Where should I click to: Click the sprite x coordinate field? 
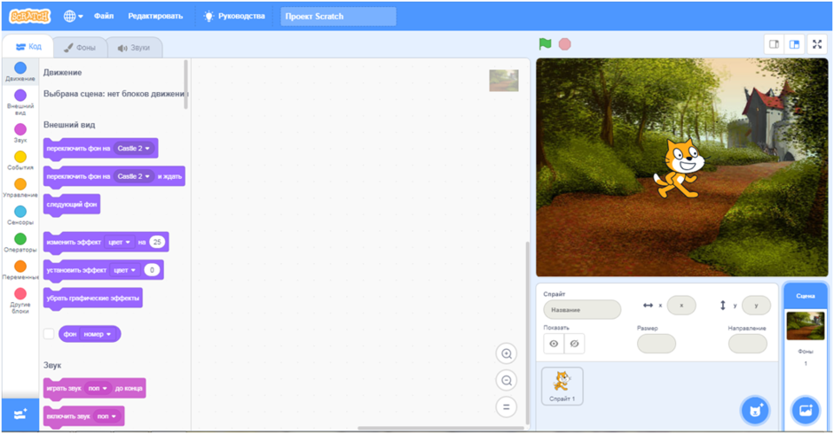(x=681, y=306)
